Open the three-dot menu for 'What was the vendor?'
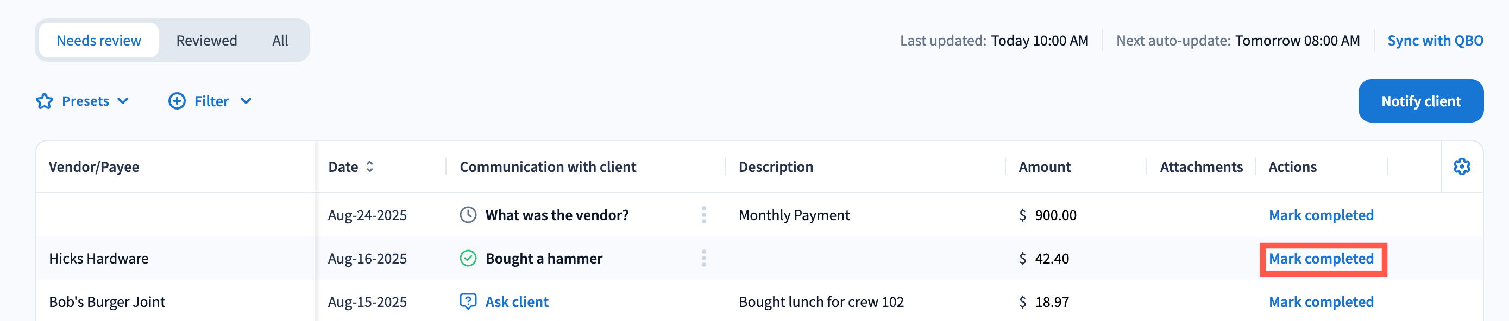Image resolution: width=1509 pixels, height=321 pixels. [703, 215]
